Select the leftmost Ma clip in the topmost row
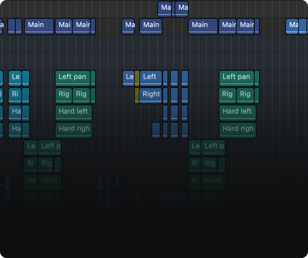308x258 pixels. (165, 8)
